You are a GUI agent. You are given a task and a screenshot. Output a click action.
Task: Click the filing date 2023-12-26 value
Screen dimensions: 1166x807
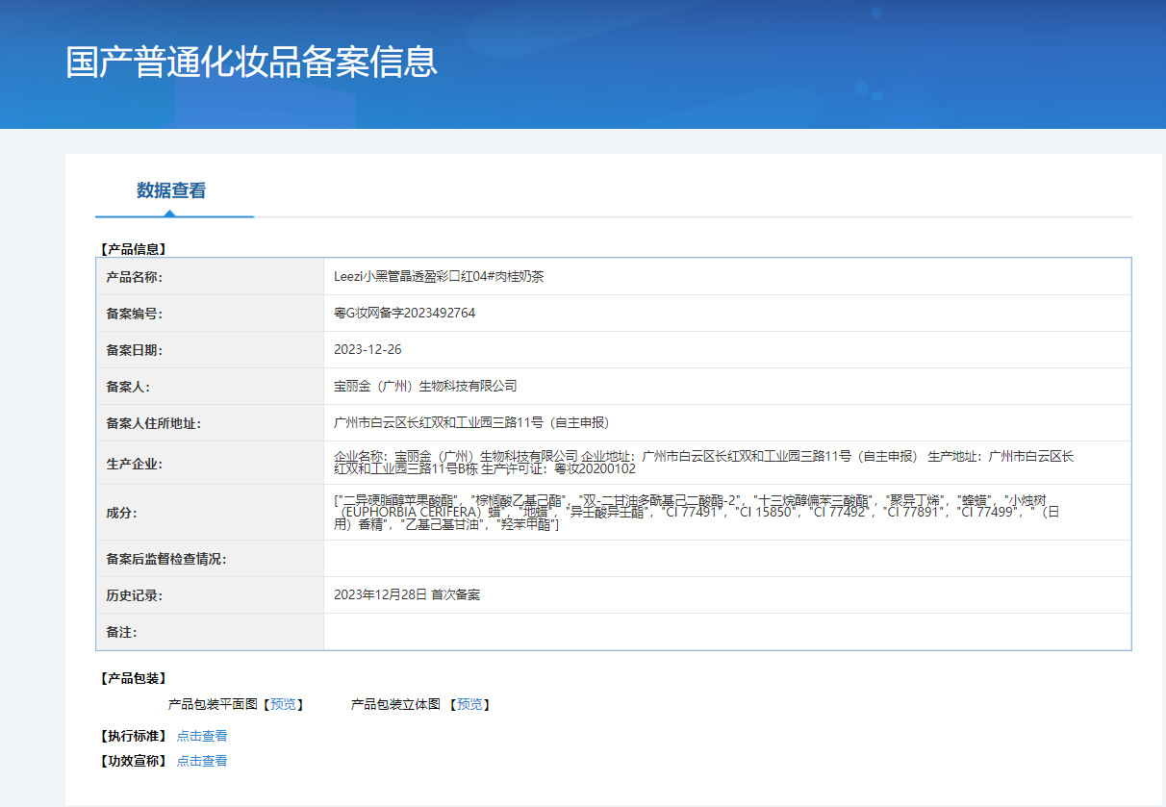pyautogui.click(x=368, y=350)
